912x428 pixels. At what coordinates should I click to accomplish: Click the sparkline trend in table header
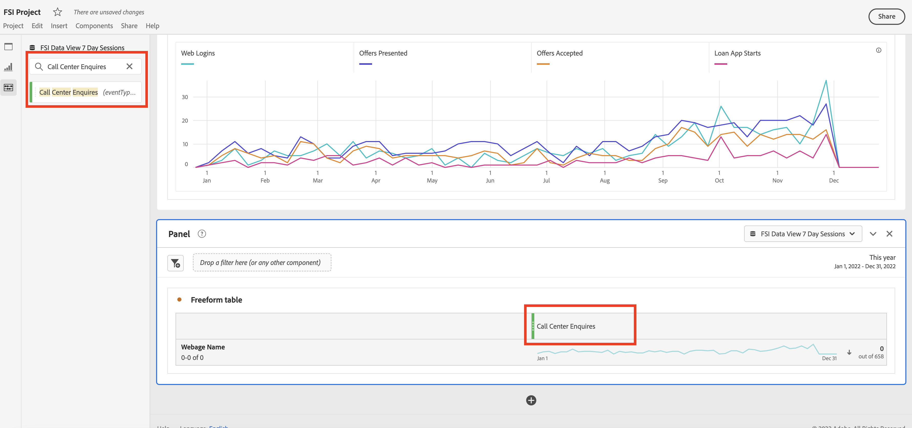687,350
